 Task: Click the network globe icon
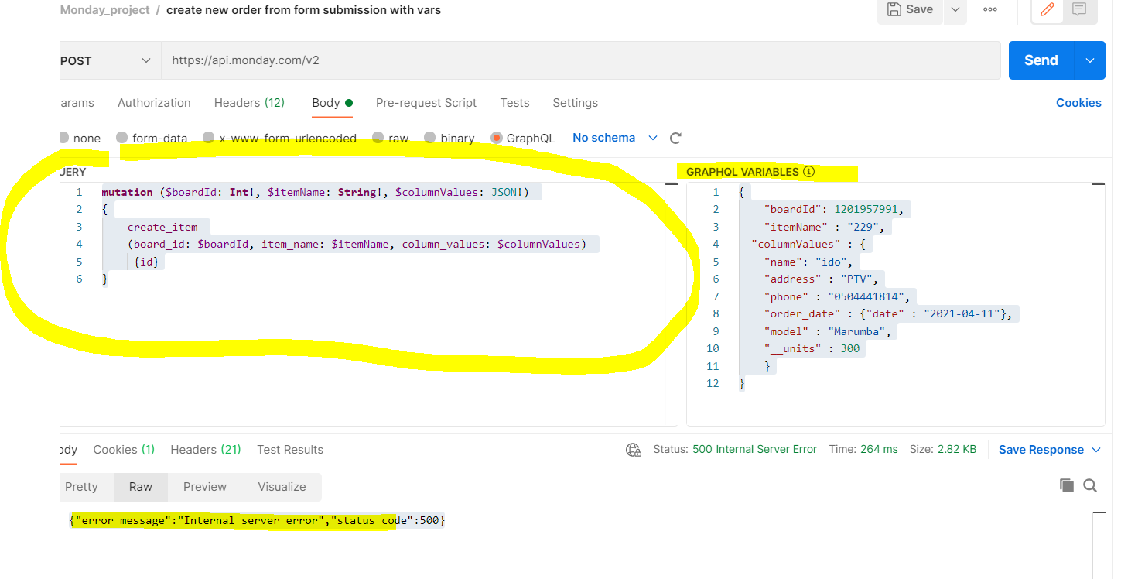coord(634,450)
